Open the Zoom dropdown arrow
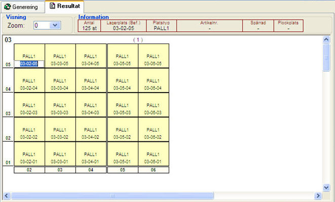The width and height of the screenshot is (335, 202). 55,25
